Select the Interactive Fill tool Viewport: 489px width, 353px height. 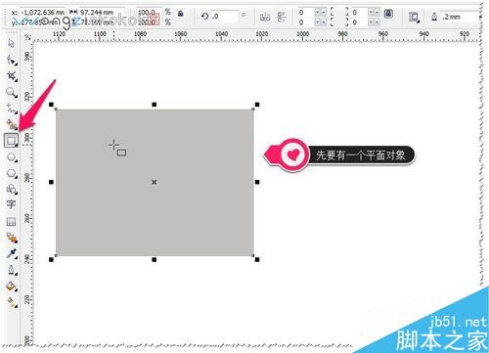(12, 302)
